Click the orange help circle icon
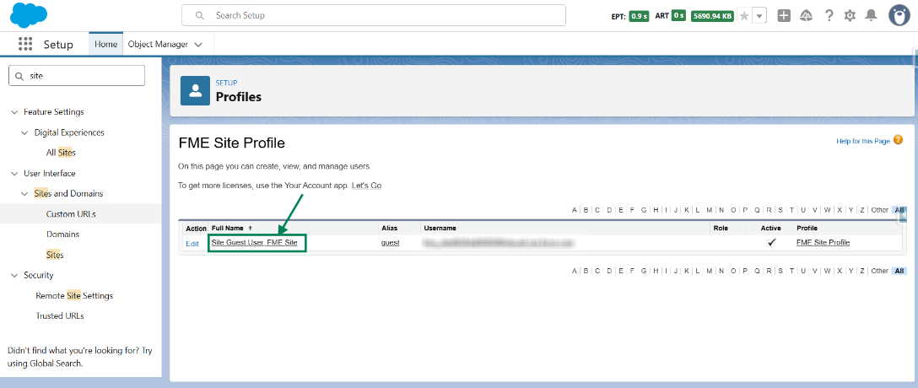This screenshot has height=388, width=918. pyautogui.click(x=898, y=140)
